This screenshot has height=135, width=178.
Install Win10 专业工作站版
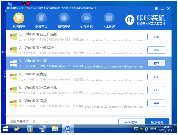156,37
